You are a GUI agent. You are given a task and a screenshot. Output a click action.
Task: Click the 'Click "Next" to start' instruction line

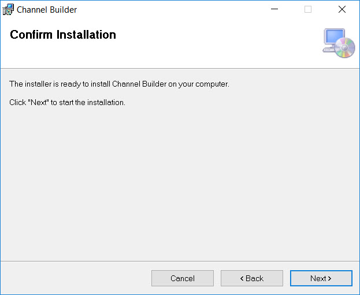(x=67, y=102)
